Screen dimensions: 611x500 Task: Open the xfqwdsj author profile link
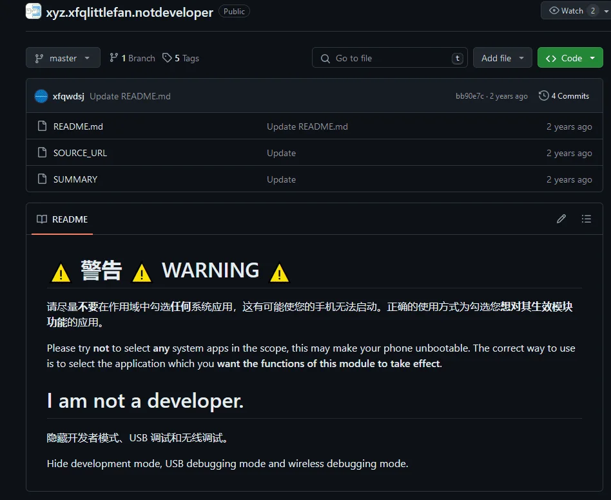(68, 96)
